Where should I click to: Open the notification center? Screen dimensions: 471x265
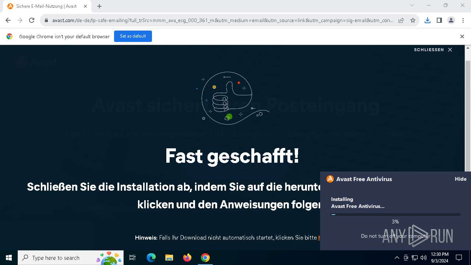[x=459, y=258]
